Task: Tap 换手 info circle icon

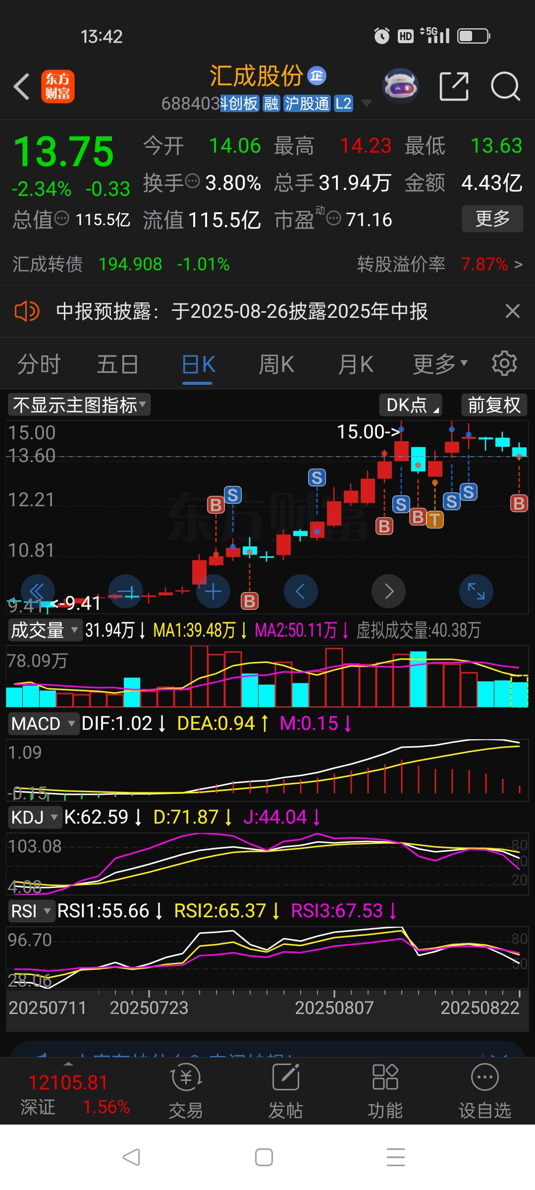Action: [x=192, y=181]
